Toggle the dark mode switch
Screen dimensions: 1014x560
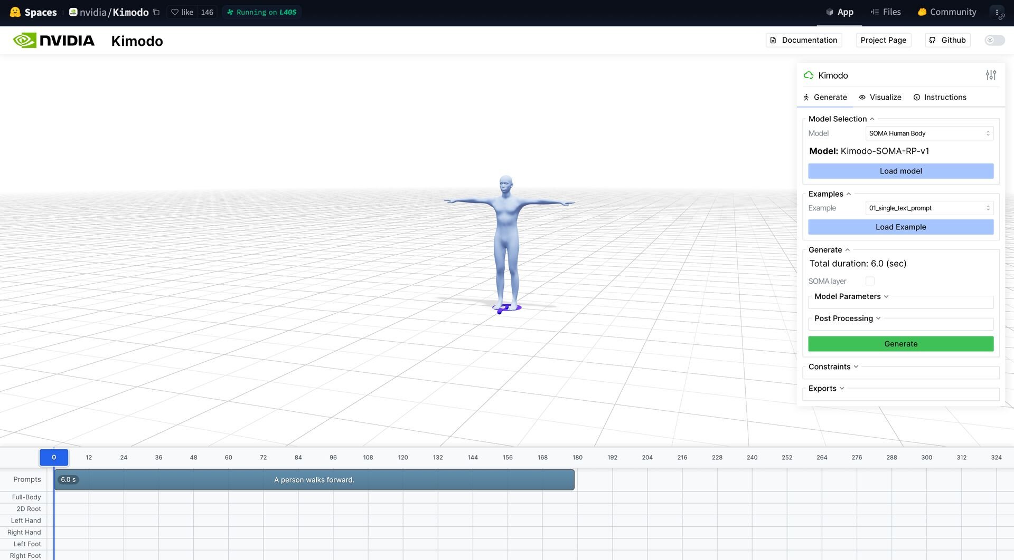(x=994, y=40)
